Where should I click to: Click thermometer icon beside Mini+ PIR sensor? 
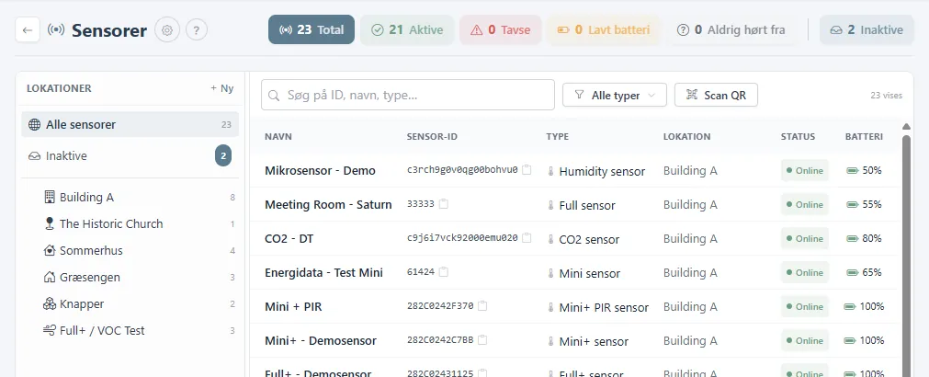pyautogui.click(x=550, y=308)
